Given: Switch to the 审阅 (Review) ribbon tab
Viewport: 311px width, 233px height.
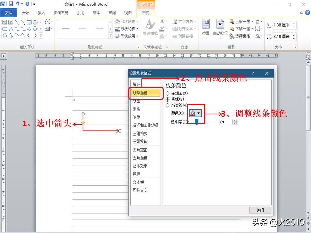Looking at the screenshot, I should click(112, 13).
